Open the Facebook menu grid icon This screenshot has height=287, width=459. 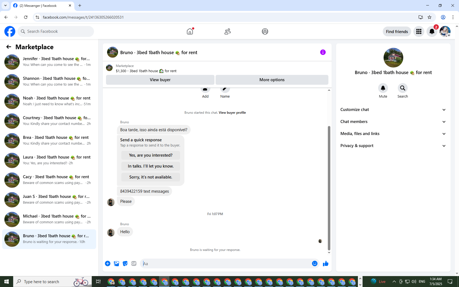(419, 31)
